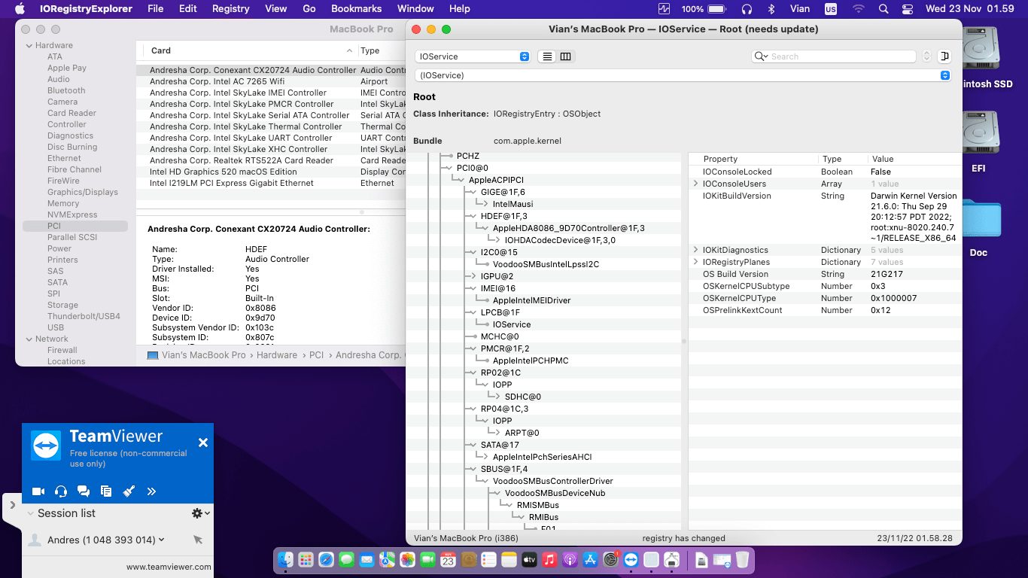
Task: Open the Registry menu in menu bar
Action: pos(230,9)
